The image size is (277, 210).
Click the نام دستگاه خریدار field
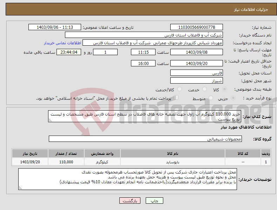(x=144, y=35)
